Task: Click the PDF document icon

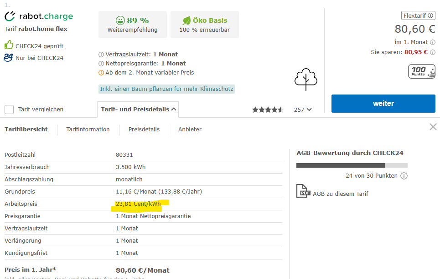Action: coord(303,191)
